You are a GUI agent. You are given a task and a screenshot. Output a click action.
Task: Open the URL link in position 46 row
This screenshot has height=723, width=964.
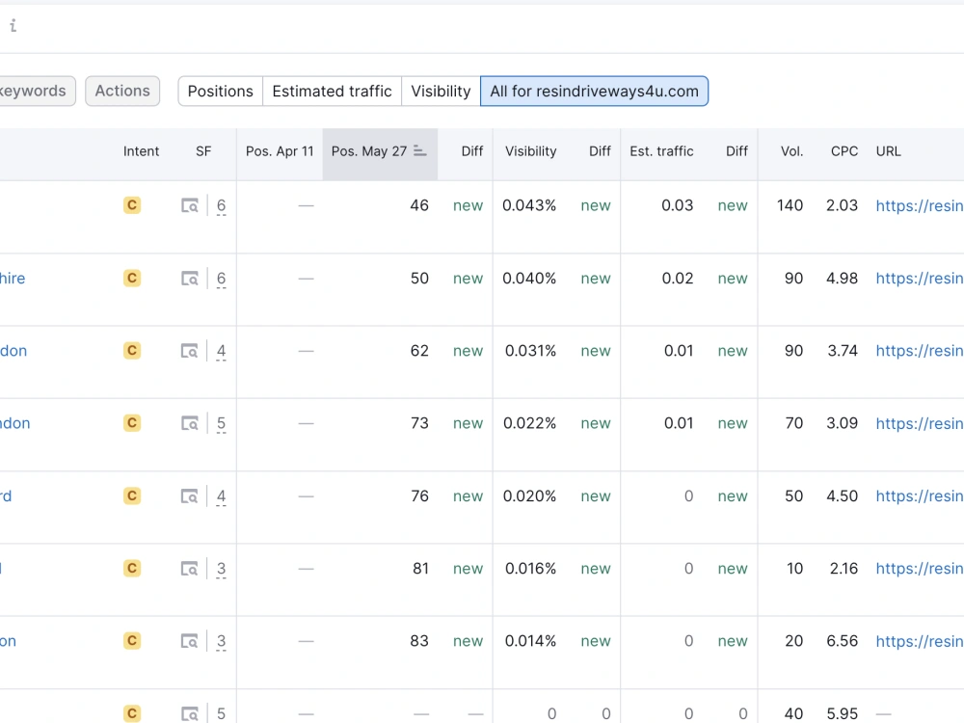pyautogui.click(x=920, y=205)
